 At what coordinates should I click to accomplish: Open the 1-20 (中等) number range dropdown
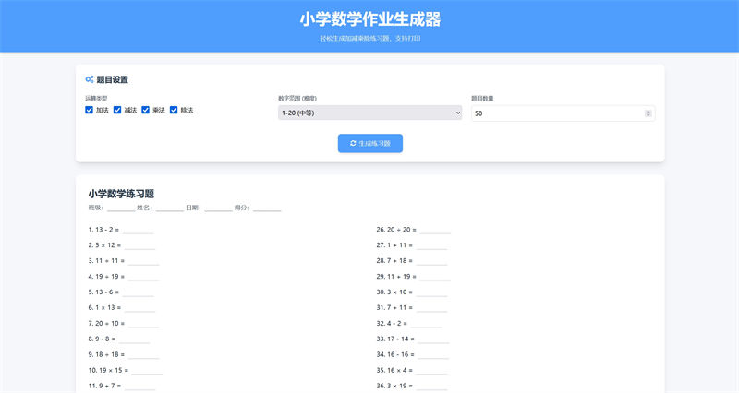(x=370, y=113)
